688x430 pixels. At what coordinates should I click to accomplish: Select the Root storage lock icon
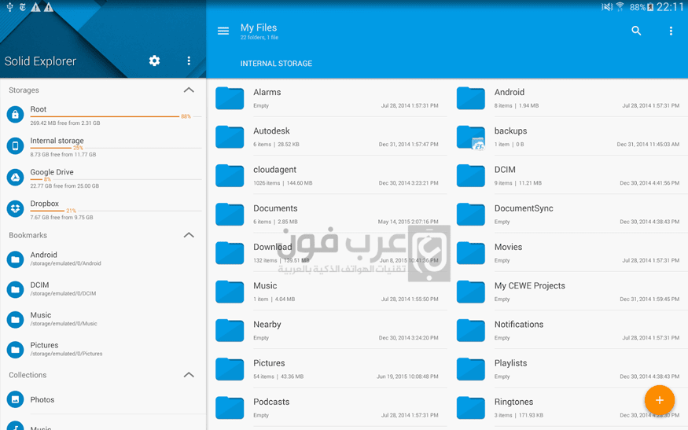pyautogui.click(x=16, y=115)
